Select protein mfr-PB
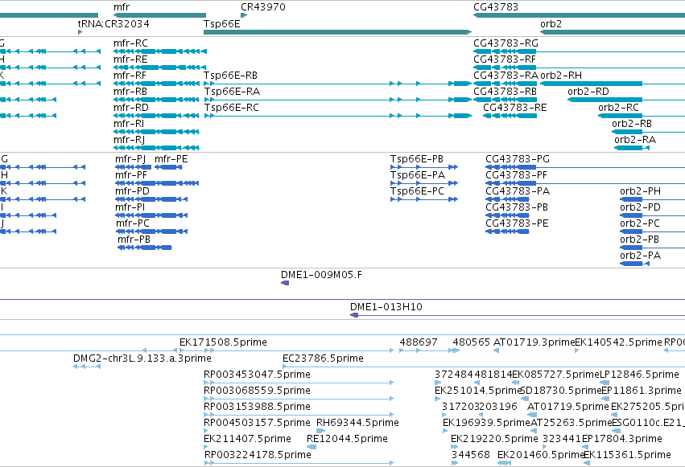 [145, 248]
